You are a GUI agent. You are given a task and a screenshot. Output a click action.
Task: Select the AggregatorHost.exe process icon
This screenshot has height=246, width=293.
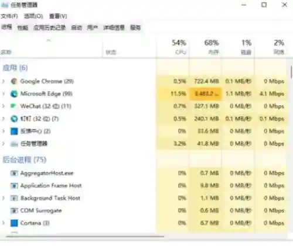point(14,173)
